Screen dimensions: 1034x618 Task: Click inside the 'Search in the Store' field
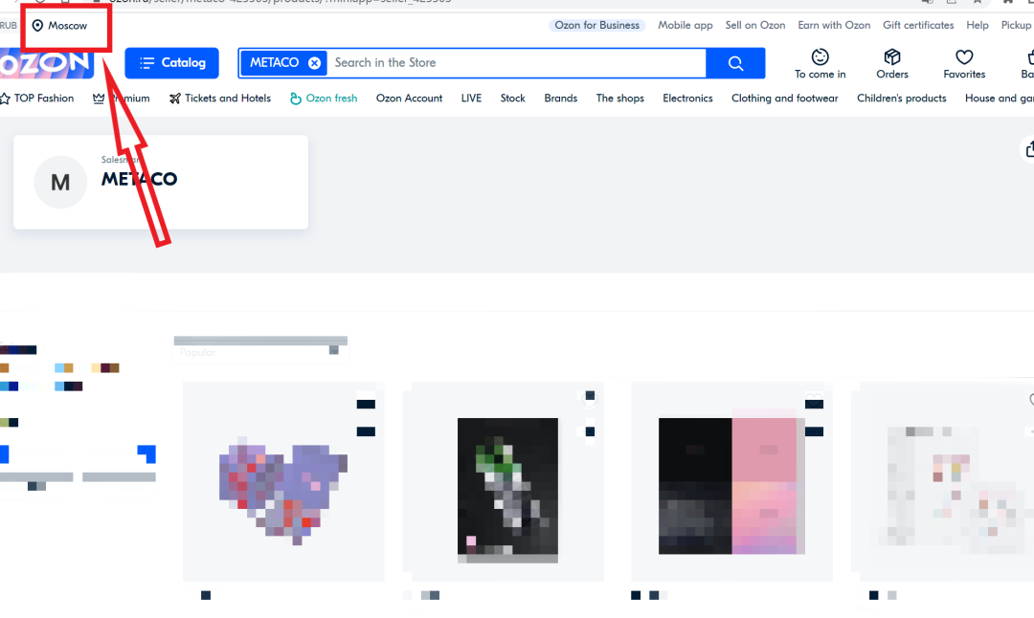pyautogui.click(x=517, y=63)
